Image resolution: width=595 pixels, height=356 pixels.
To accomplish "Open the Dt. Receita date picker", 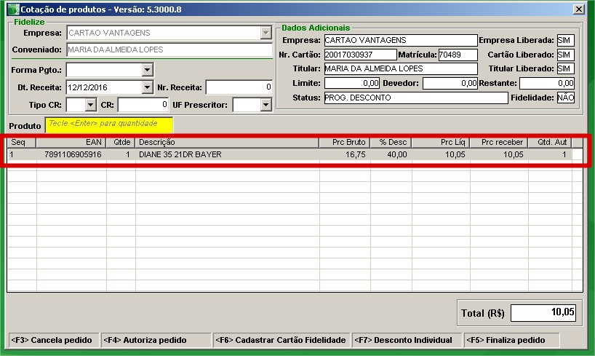I will pyautogui.click(x=147, y=87).
